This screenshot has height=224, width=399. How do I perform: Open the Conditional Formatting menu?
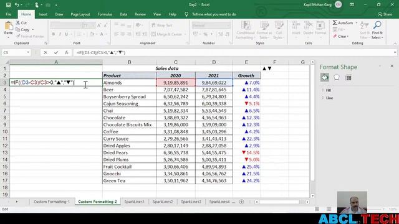point(245,30)
